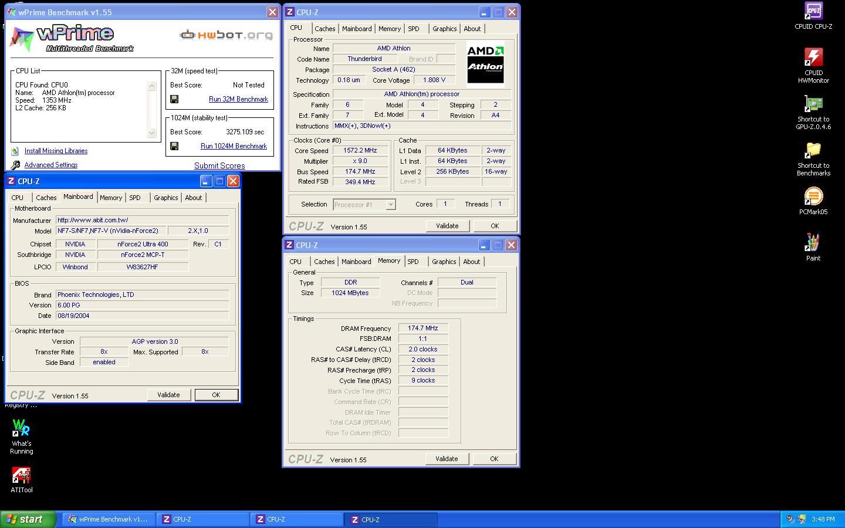Click LPCIO W83627HF field

pyautogui.click(x=143, y=267)
